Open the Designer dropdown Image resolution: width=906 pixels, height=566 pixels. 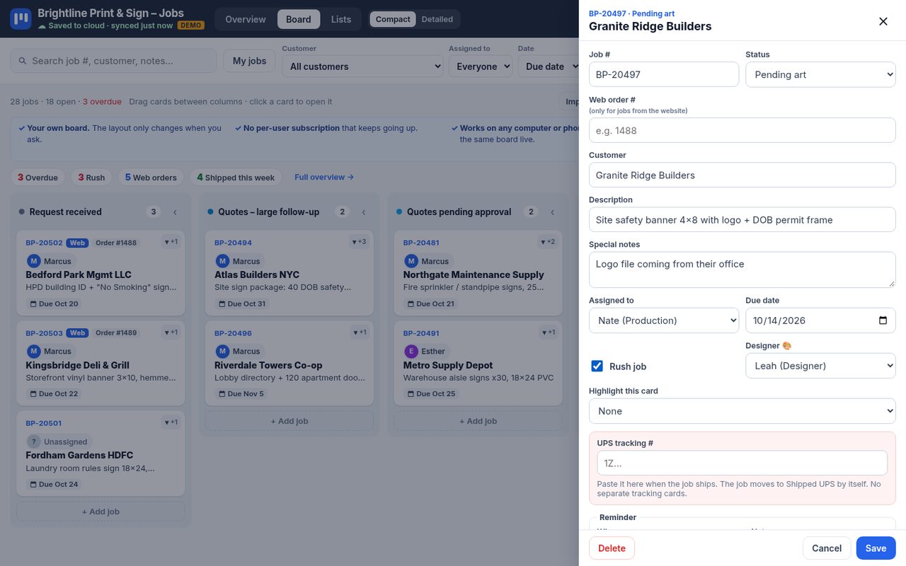click(x=820, y=366)
